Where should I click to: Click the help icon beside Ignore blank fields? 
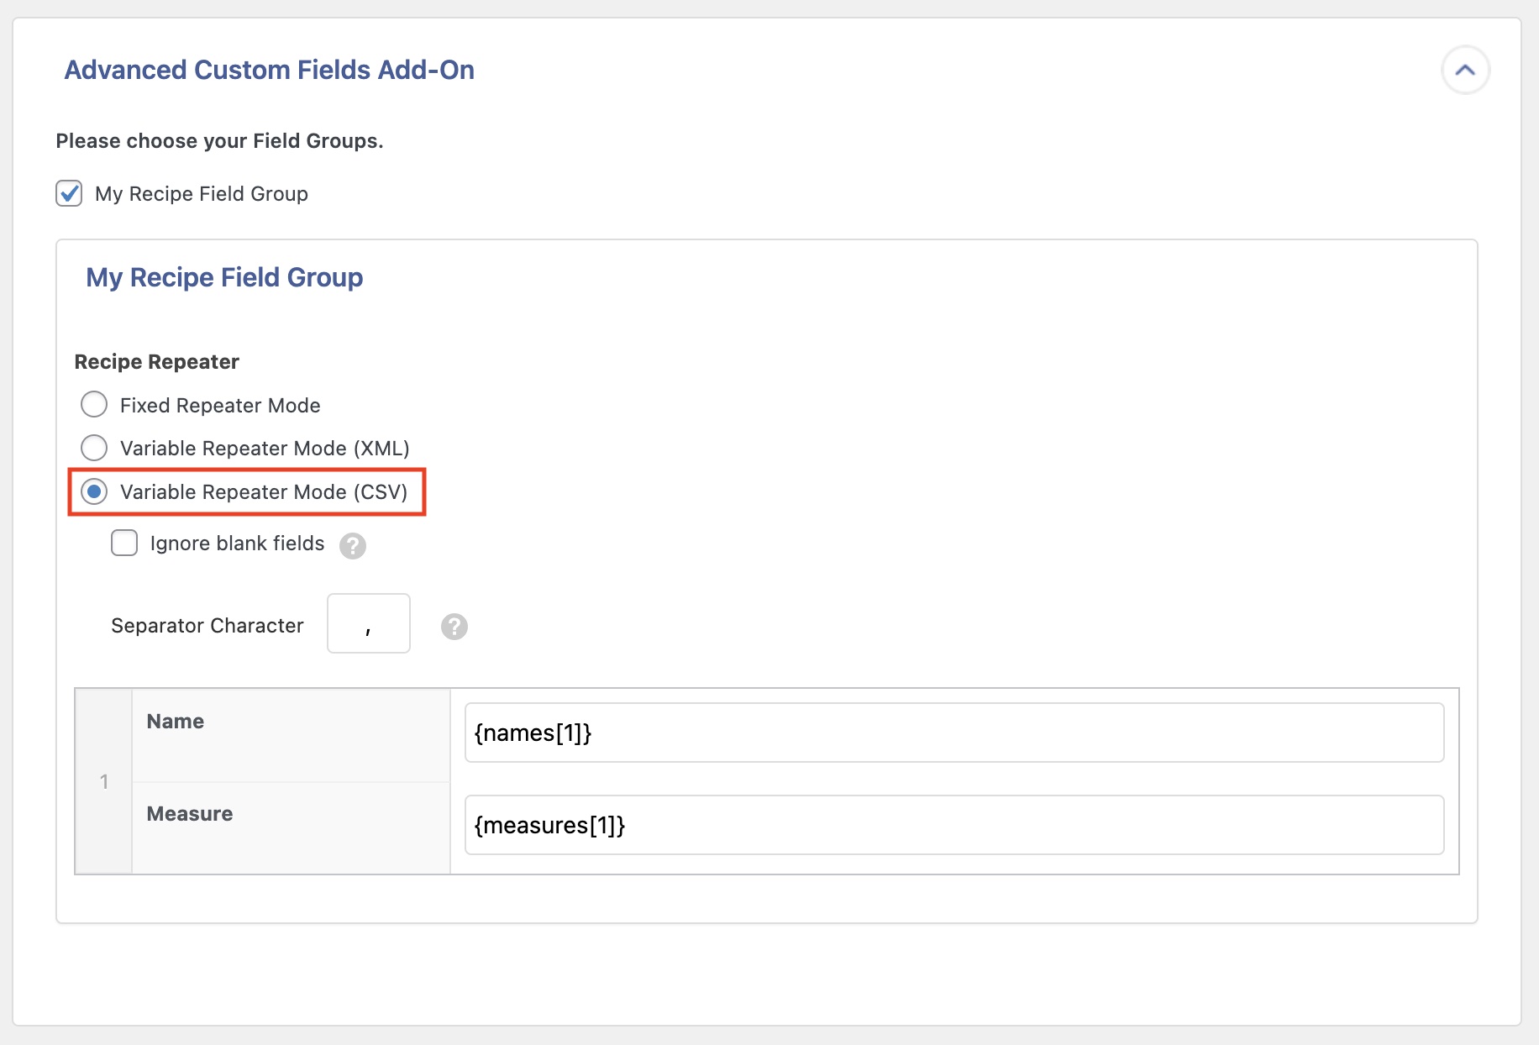[353, 546]
